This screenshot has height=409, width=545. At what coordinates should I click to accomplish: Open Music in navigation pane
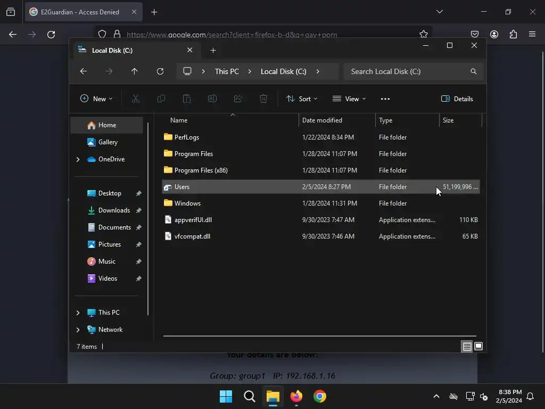pos(106,261)
